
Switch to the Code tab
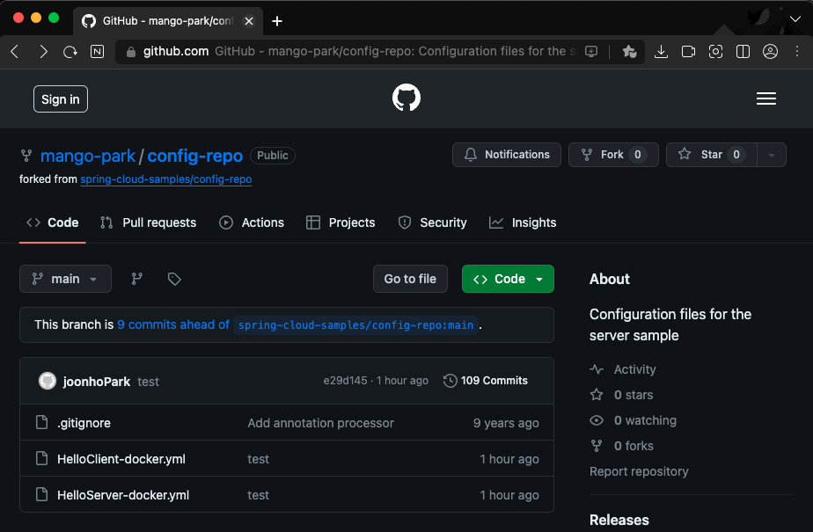coord(53,222)
